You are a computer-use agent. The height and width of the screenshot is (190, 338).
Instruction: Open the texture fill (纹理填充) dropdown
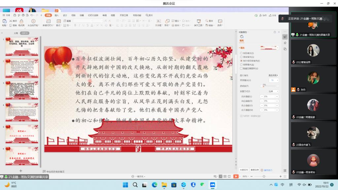click(274, 80)
